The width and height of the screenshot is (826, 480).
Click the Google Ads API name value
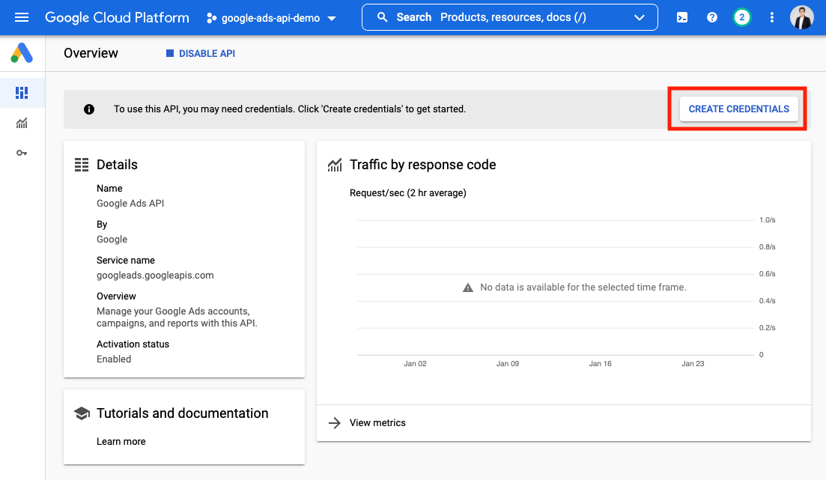130,204
